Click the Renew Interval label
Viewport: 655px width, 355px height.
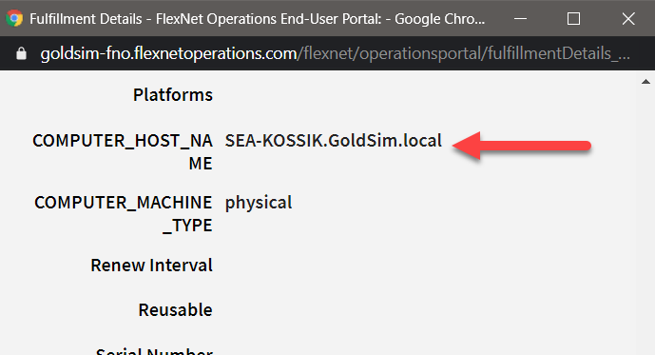(x=152, y=266)
